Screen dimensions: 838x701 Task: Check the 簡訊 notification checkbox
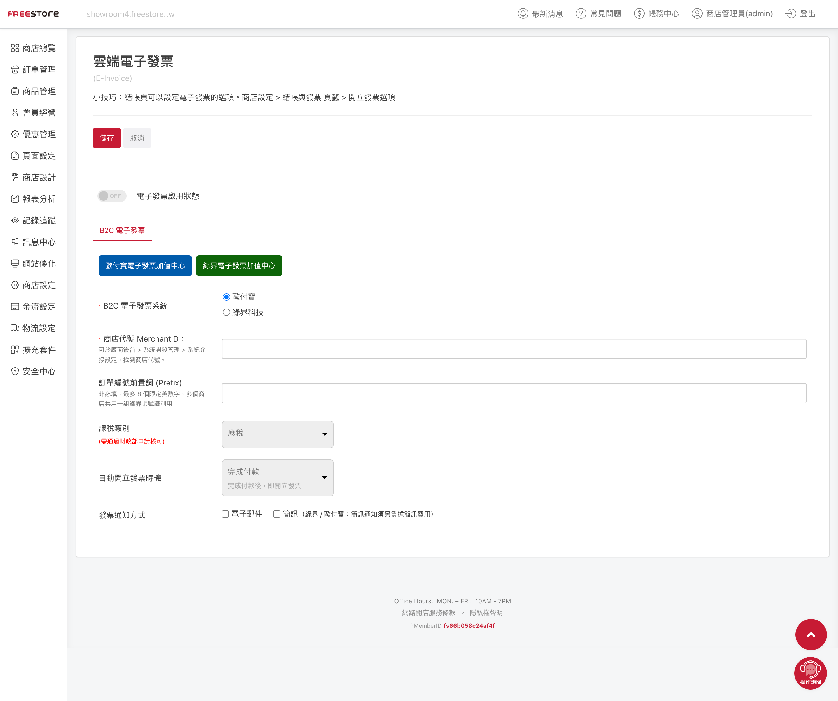click(x=277, y=514)
